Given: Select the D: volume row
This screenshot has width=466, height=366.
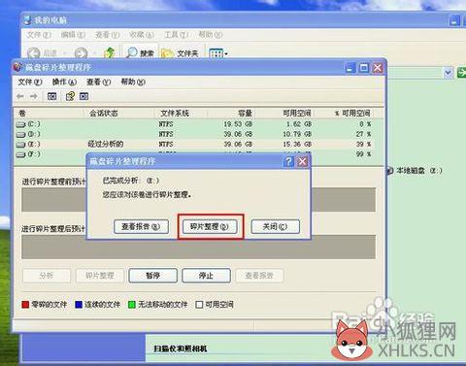Looking at the screenshot, I should click(x=193, y=134).
